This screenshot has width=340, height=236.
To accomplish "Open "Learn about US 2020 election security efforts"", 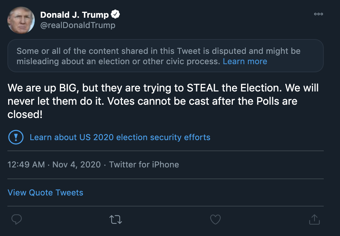I will pyautogui.click(x=120, y=138).
